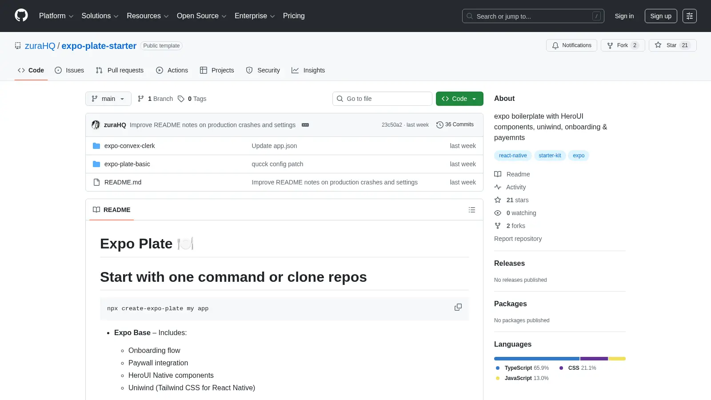Open the Releases section heading link

tap(509, 264)
